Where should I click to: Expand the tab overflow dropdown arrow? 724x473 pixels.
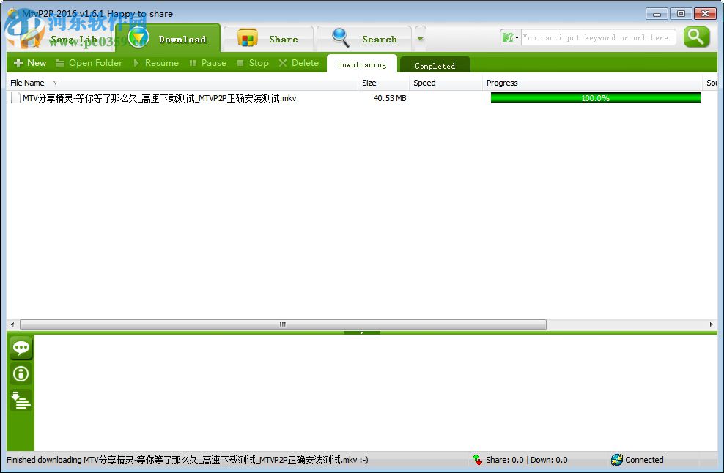(x=420, y=39)
